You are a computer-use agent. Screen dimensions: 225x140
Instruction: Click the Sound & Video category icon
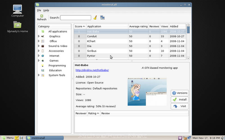(x=43, y=46)
